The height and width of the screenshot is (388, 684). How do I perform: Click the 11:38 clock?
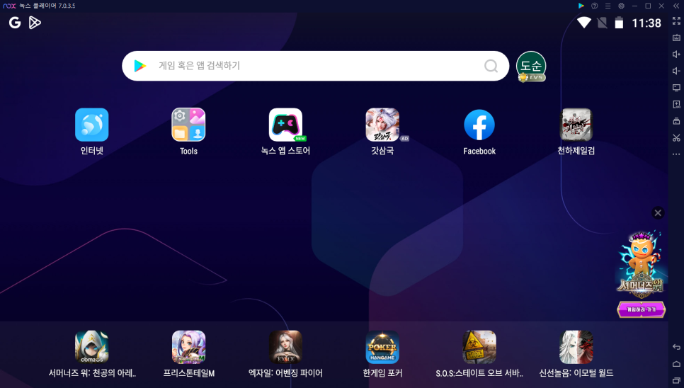pyautogui.click(x=646, y=23)
